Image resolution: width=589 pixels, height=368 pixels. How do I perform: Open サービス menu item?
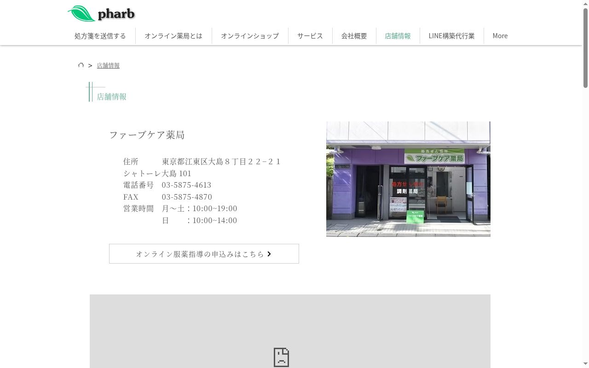click(310, 36)
